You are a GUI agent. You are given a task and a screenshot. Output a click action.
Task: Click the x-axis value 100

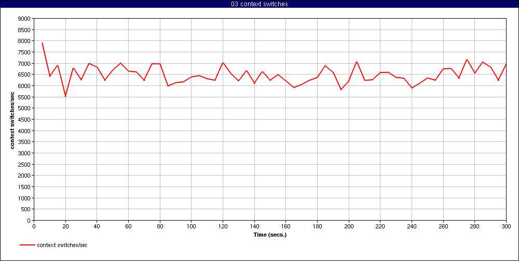click(x=192, y=226)
